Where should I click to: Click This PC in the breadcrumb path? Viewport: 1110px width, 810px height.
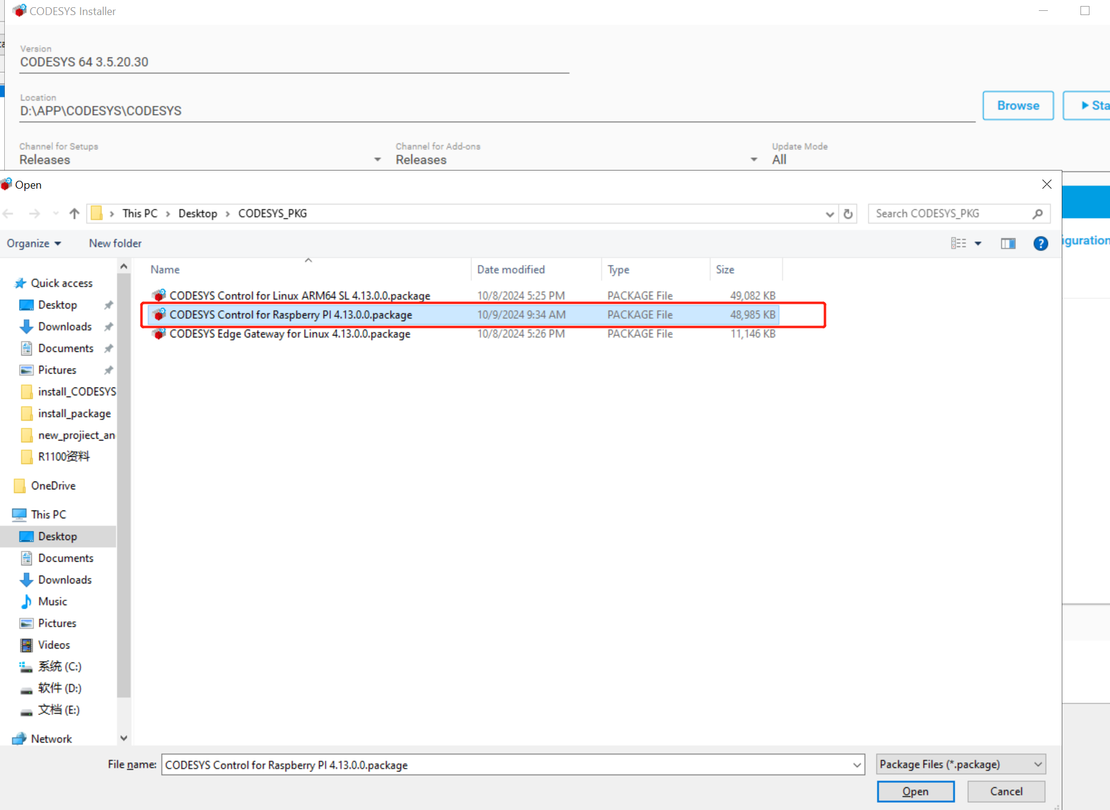[140, 213]
